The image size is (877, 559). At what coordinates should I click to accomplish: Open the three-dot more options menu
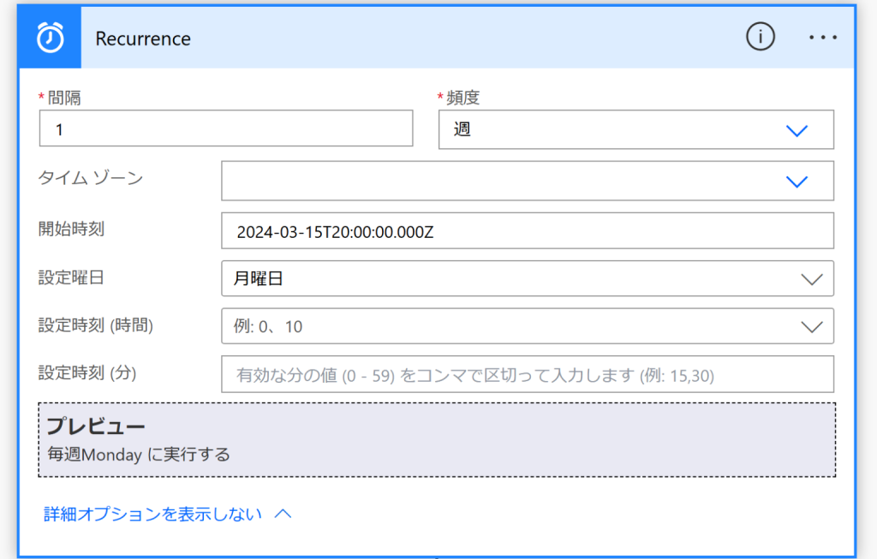822,38
